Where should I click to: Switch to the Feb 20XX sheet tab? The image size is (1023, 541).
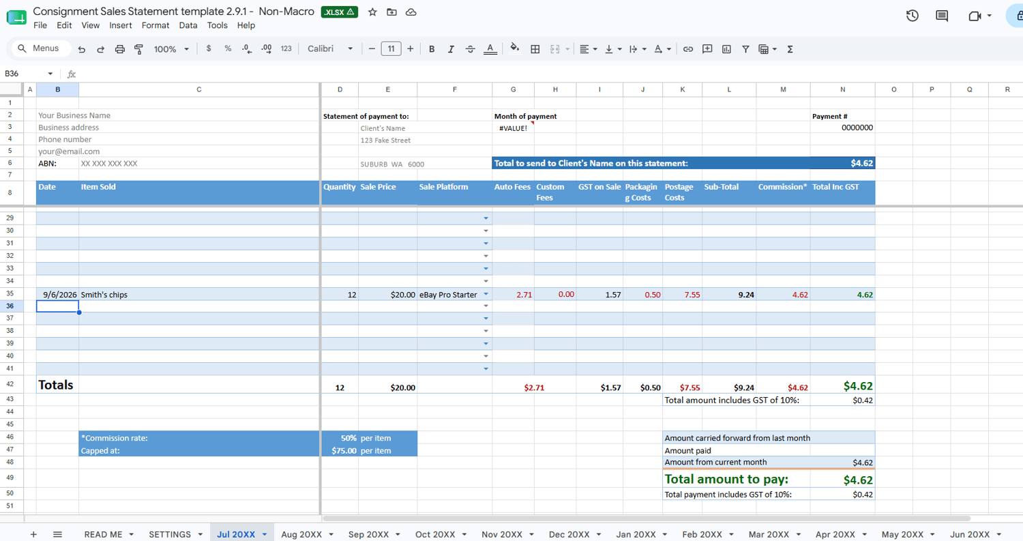(x=702, y=534)
